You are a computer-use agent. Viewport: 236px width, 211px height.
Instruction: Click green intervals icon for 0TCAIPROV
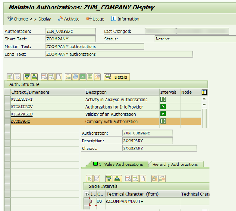163,107
